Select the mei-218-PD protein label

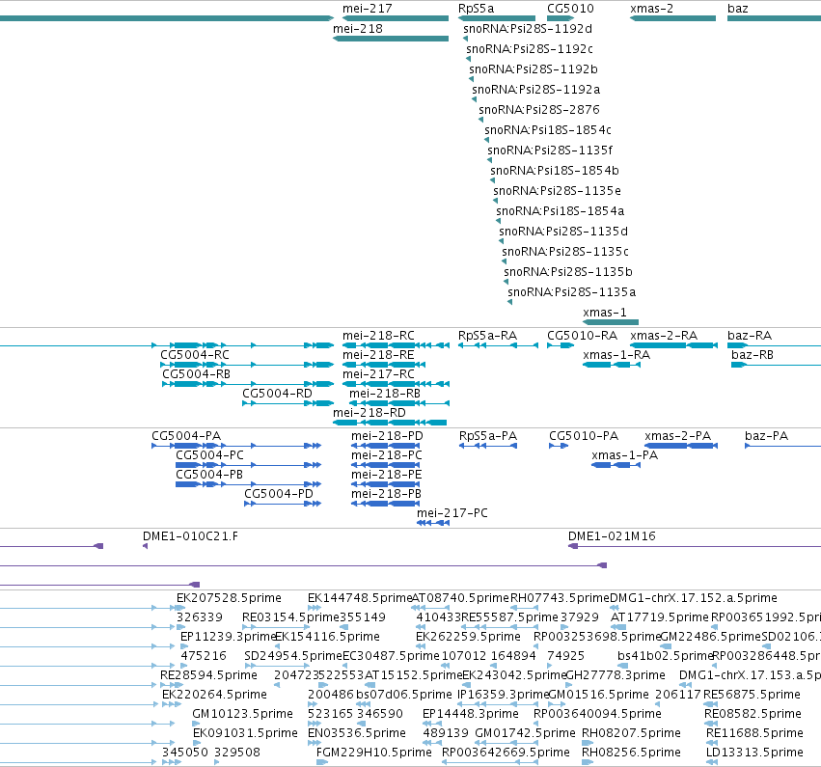[x=387, y=436]
